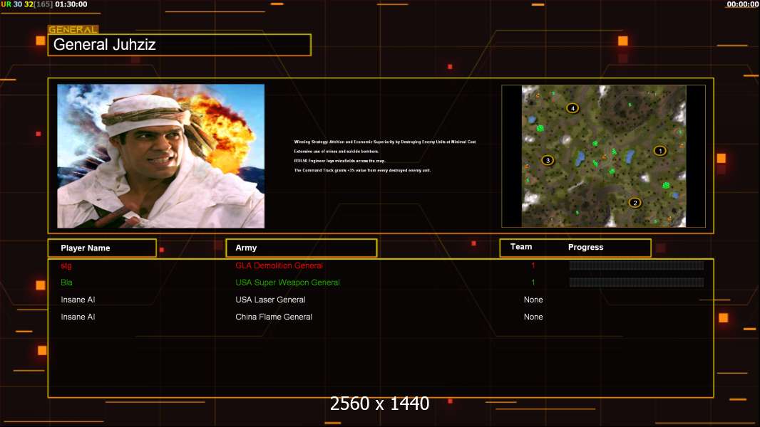Viewport: 760px width, 427px height.
Task: Click the General Juhziz name field
Action: coord(179,45)
